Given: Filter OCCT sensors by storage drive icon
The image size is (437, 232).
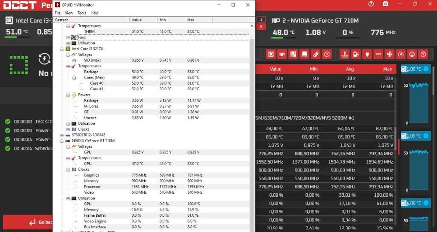Looking at the screenshot, I should [x=304, y=54].
